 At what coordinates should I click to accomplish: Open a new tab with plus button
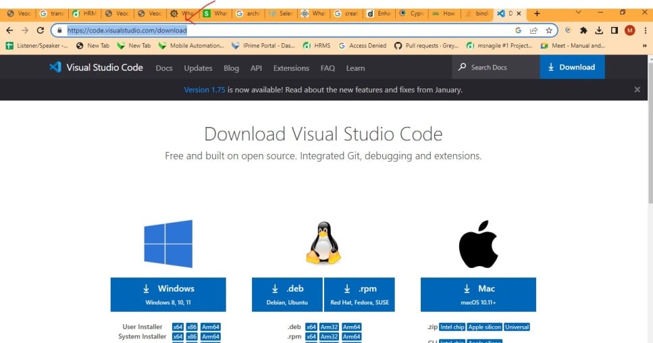pos(537,14)
